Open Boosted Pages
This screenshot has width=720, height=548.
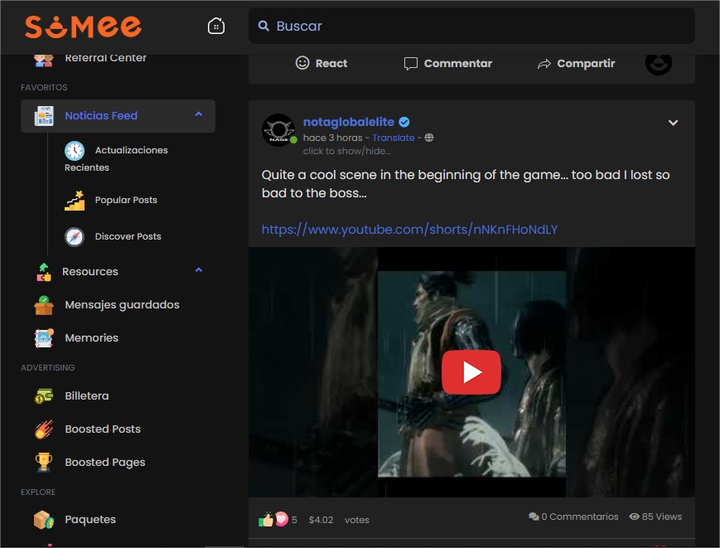click(x=105, y=462)
